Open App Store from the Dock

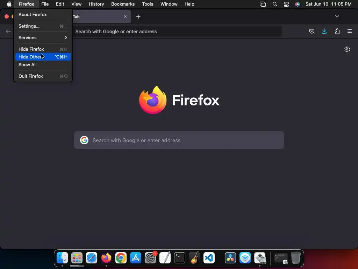136,258
